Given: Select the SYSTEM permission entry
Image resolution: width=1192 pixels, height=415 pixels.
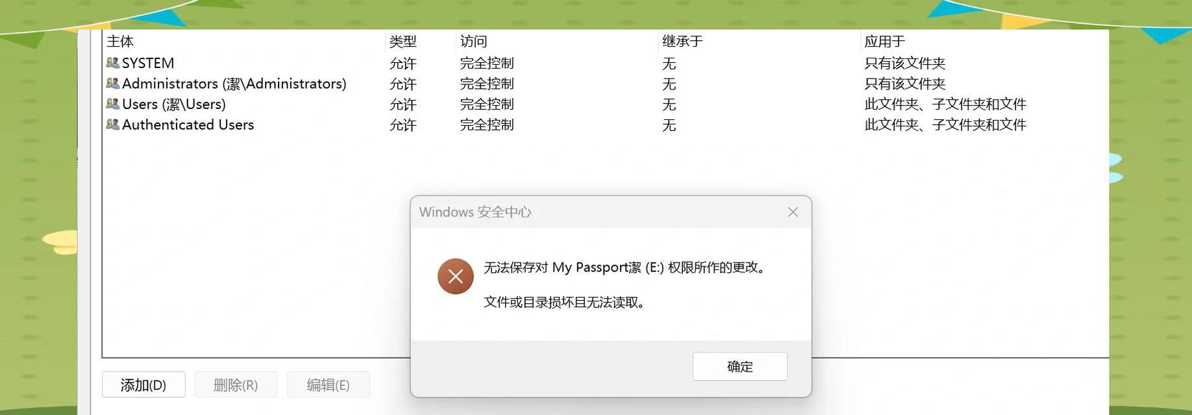Looking at the screenshot, I should pyautogui.click(x=605, y=63).
